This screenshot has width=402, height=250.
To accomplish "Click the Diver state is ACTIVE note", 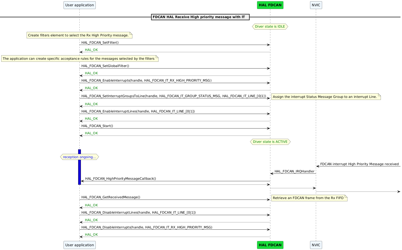I will [270, 142].
